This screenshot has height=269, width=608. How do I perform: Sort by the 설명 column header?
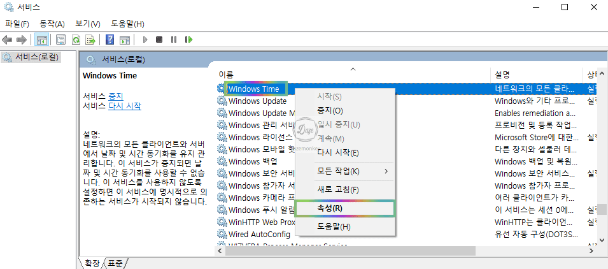pyautogui.click(x=537, y=74)
